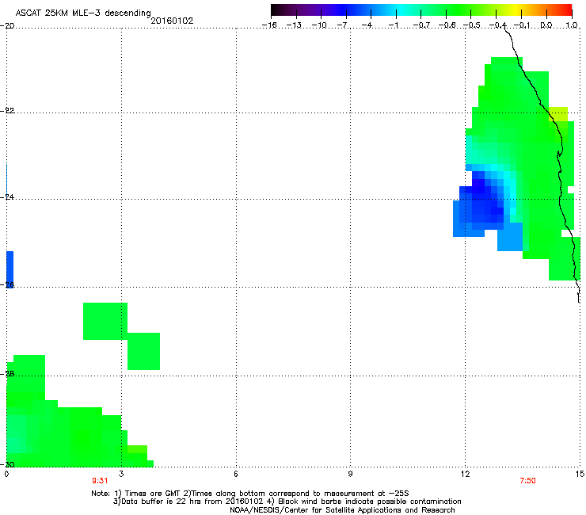The width and height of the screenshot is (586, 515).
Task: Click the '-4' color scale label
Action: pos(367,25)
